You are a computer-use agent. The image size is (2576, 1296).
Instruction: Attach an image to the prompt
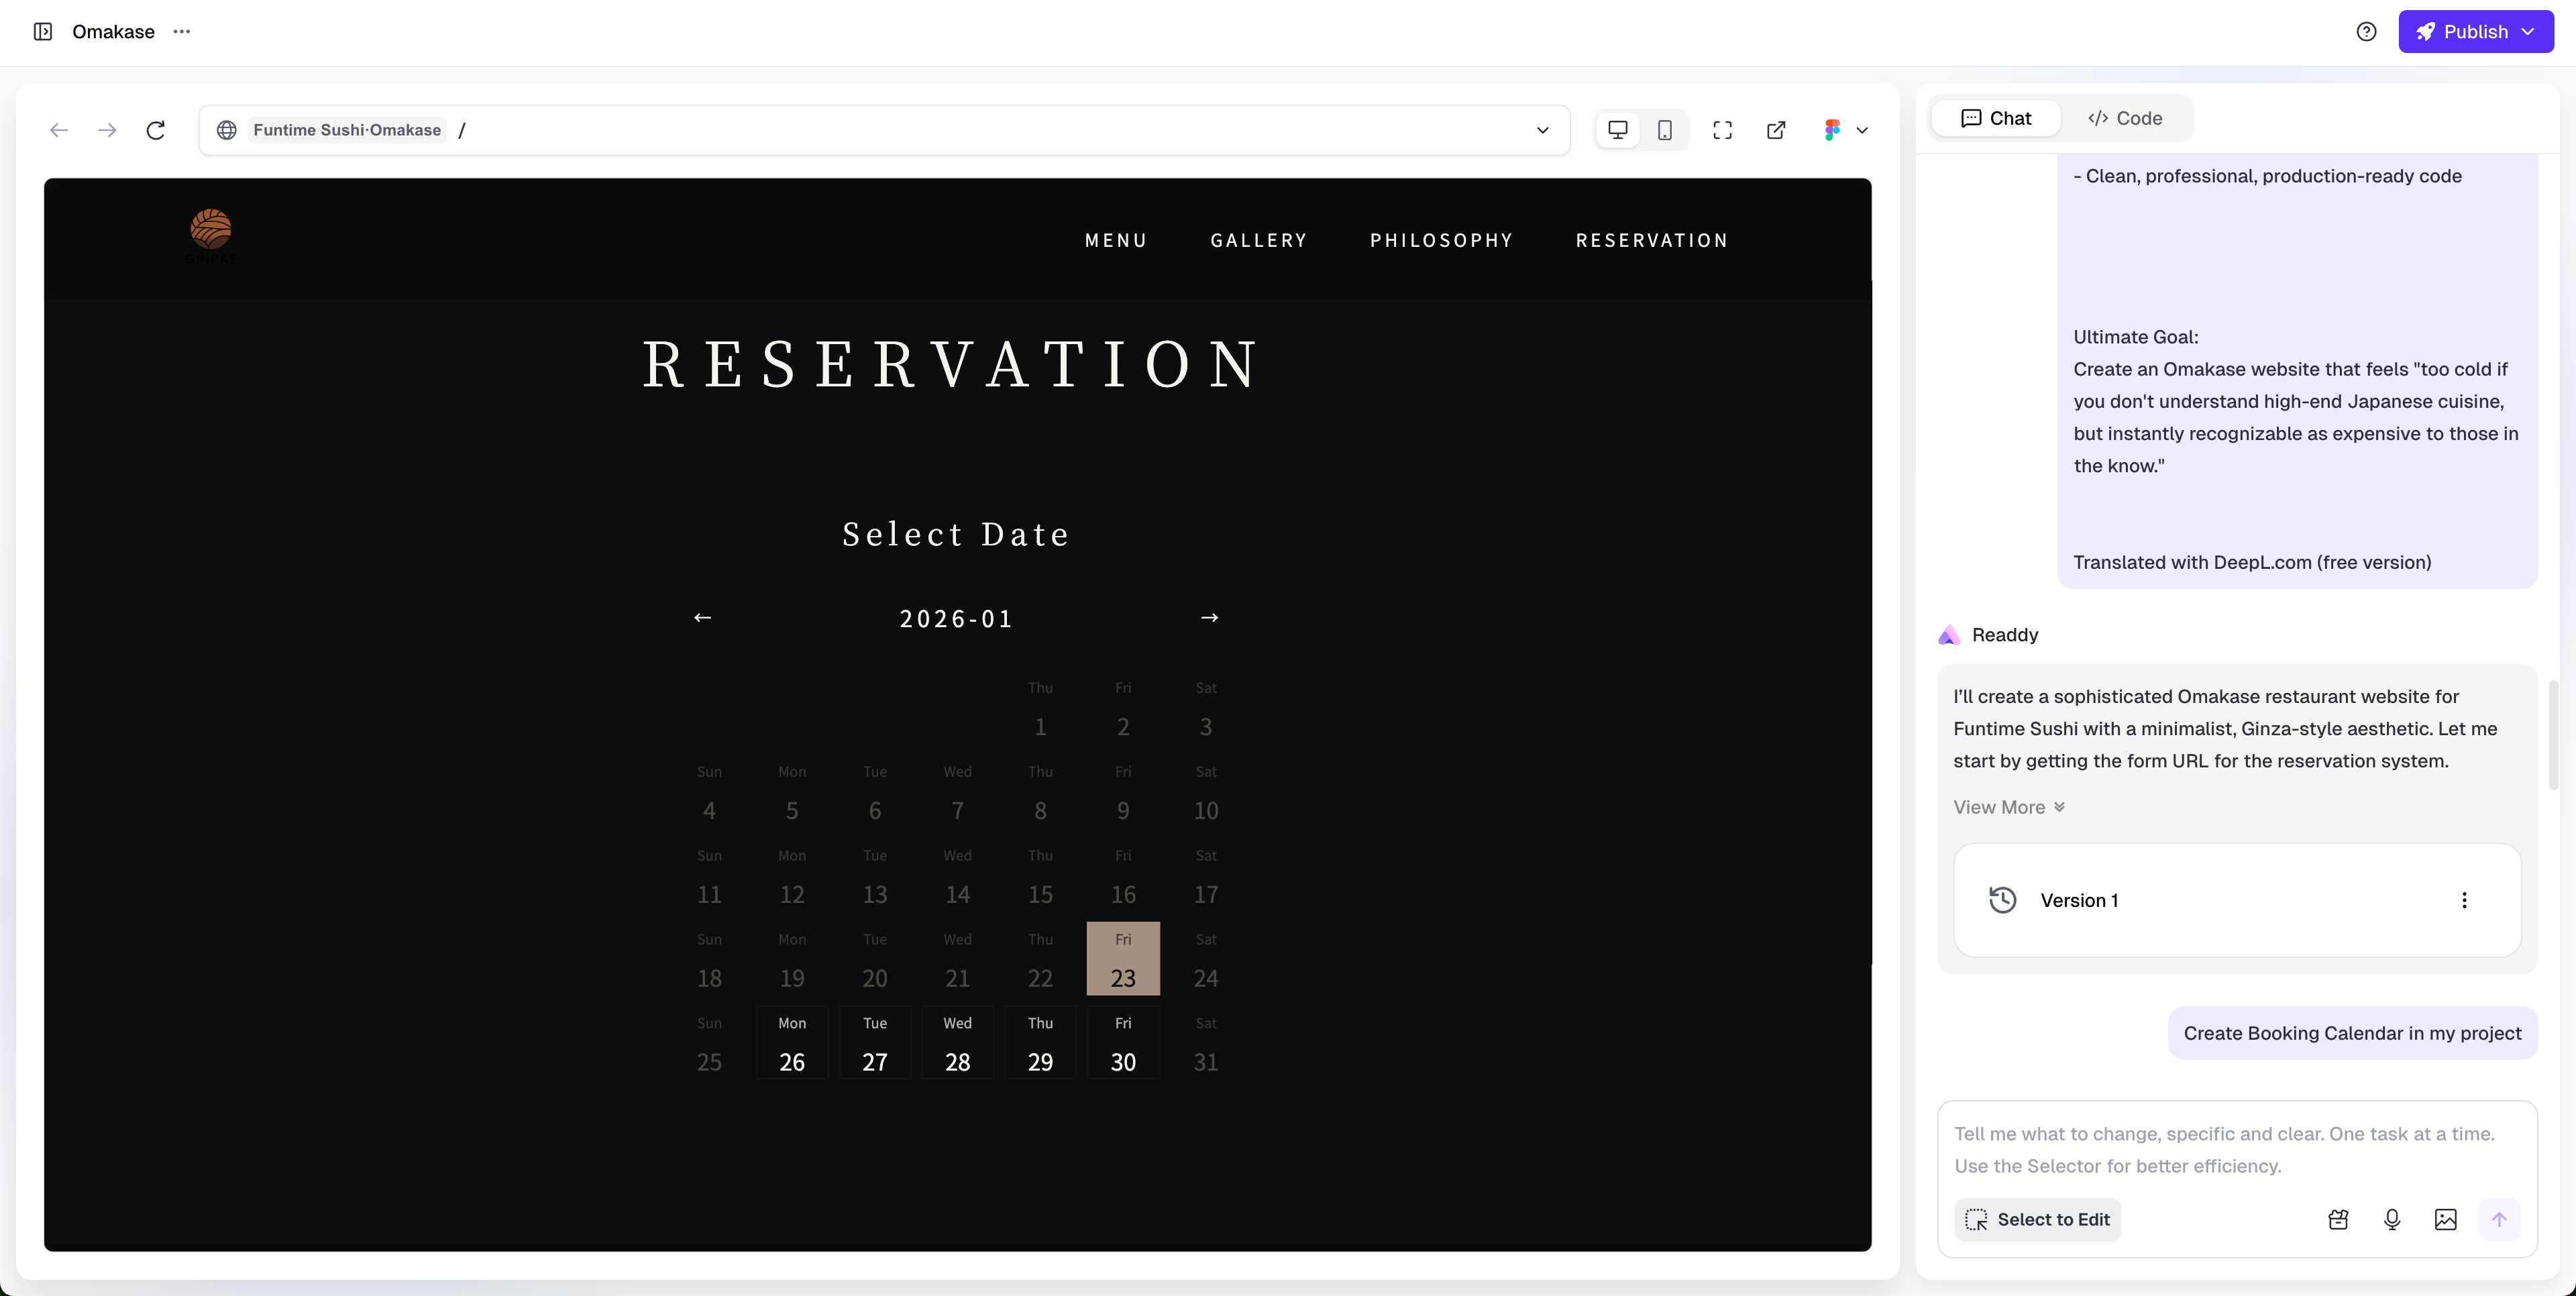coord(2446,1219)
